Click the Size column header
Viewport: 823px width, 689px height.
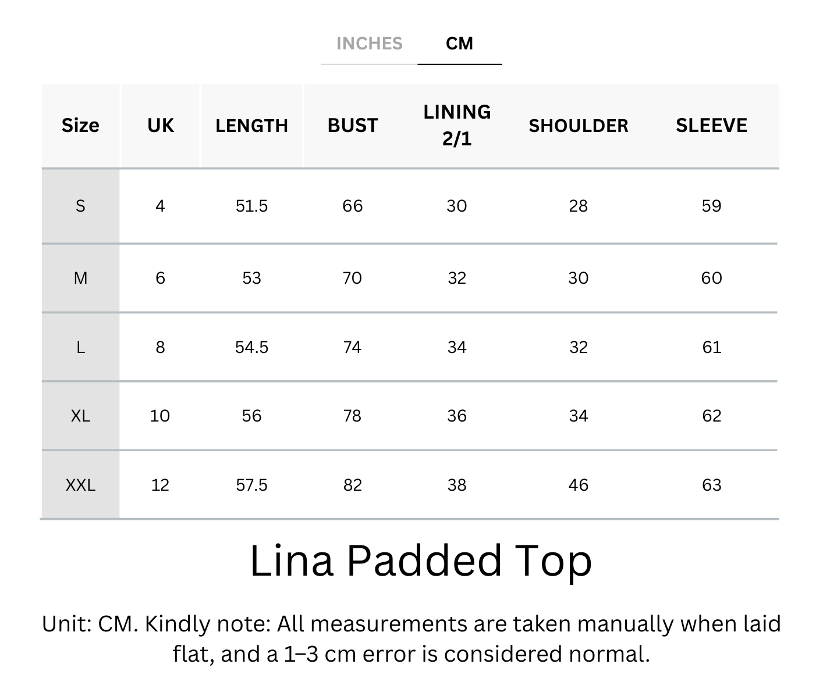[x=80, y=126]
